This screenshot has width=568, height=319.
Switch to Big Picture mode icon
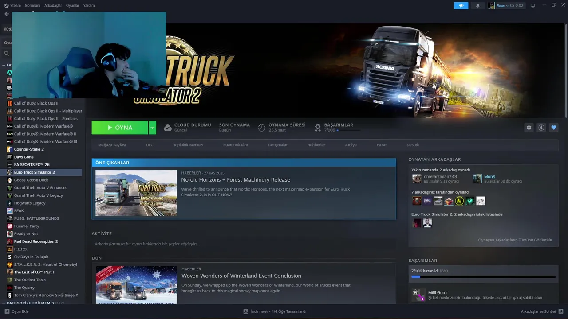click(533, 6)
